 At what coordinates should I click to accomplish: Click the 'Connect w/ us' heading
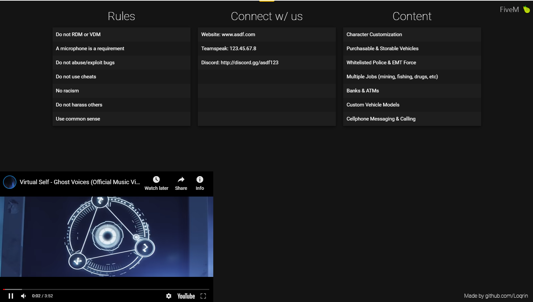click(x=267, y=16)
